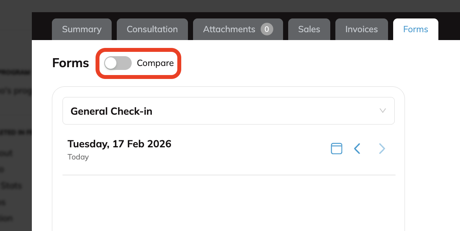Click the Forms page heading

tap(70, 63)
